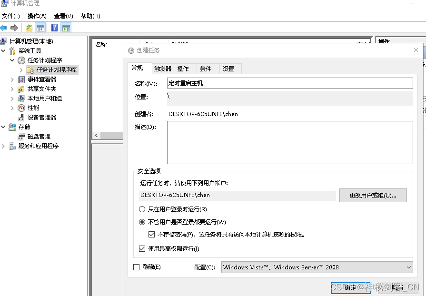This screenshot has height=296, width=426.
Task: Expand the 任务计划程序库 node
Action: [21, 70]
